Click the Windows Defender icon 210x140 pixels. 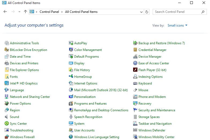(x=135, y=130)
